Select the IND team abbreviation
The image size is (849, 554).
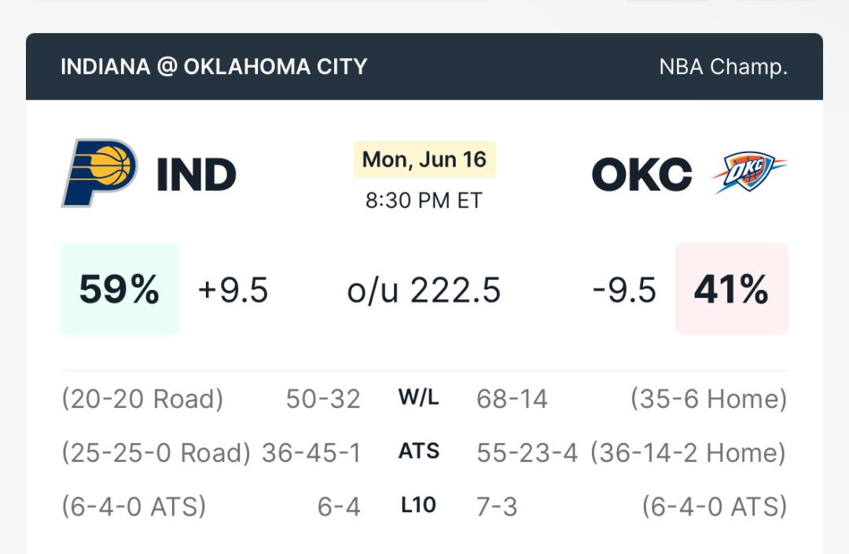pyautogui.click(x=196, y=174)
